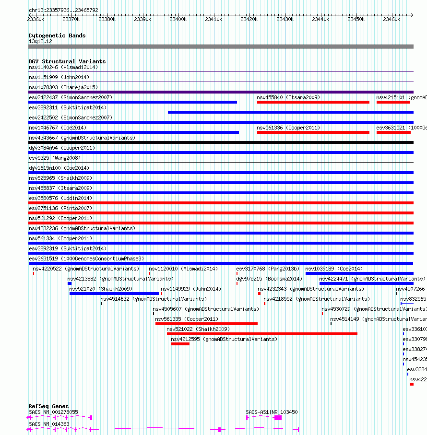Viewport: 427px width, 435px height.
Task: Click the nsv521020 (Shaikh2009) blue bar
Action: (x=114, y=294)
